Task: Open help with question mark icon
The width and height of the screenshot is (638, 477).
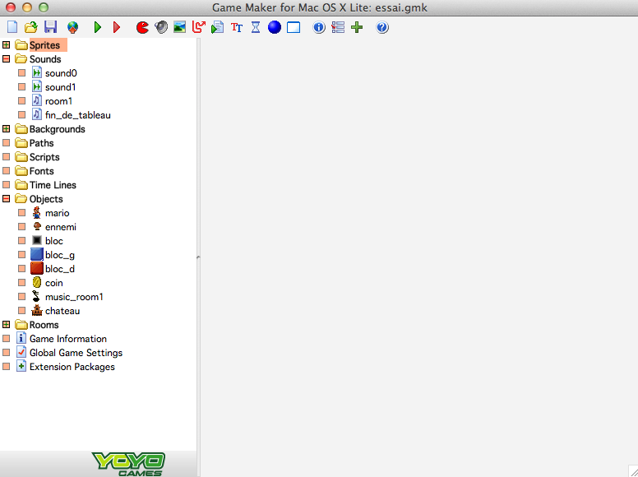Action: tap(382, 27)
